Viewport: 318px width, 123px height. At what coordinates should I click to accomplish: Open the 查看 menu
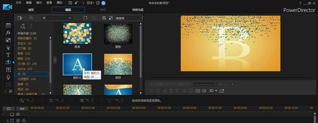point(49,3)
